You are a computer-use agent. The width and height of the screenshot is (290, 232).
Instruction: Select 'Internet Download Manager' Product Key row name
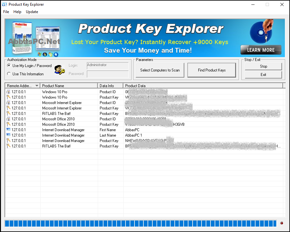coord(63,141)
